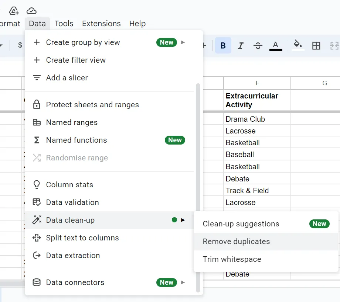
Task: Click the New badge beside Named functions
Action: pos(175,140)
